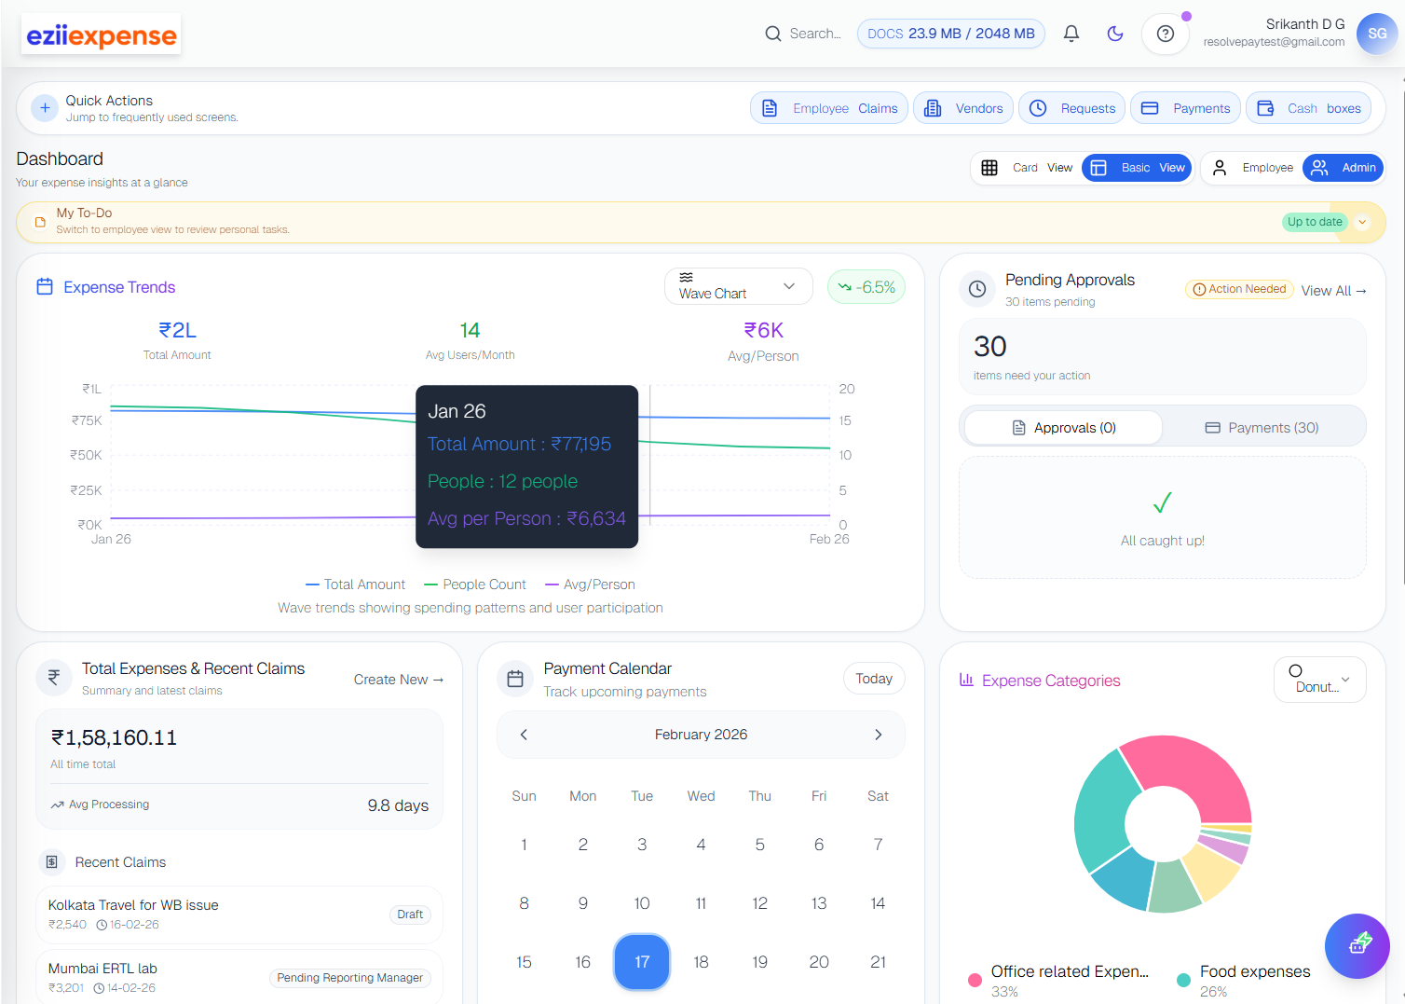Open Cash boxes quick action

pyautogui.click(x=1309, y=108)
